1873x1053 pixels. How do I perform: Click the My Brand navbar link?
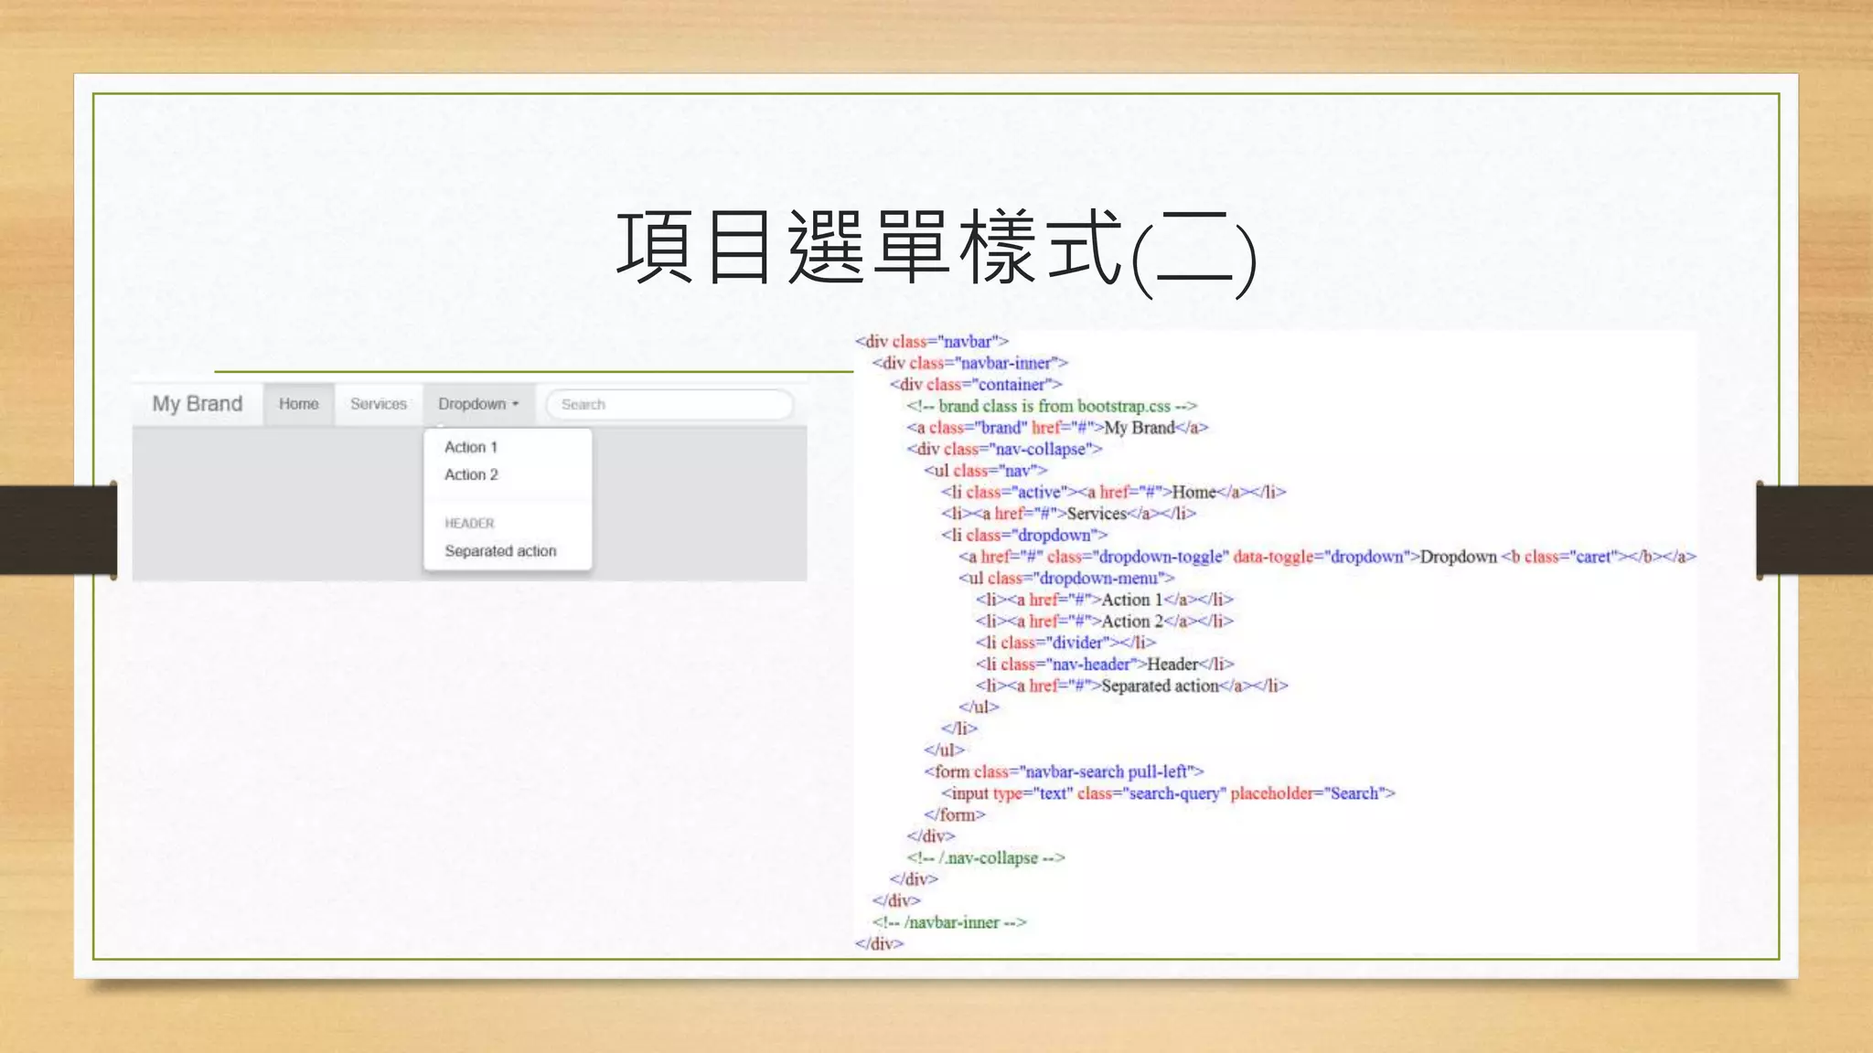198,404
